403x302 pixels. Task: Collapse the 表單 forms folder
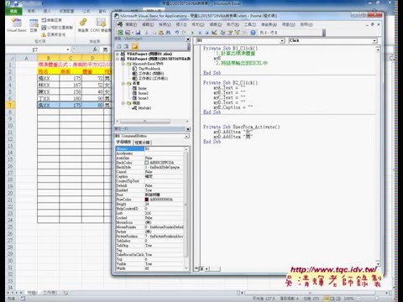click(123, 83)
